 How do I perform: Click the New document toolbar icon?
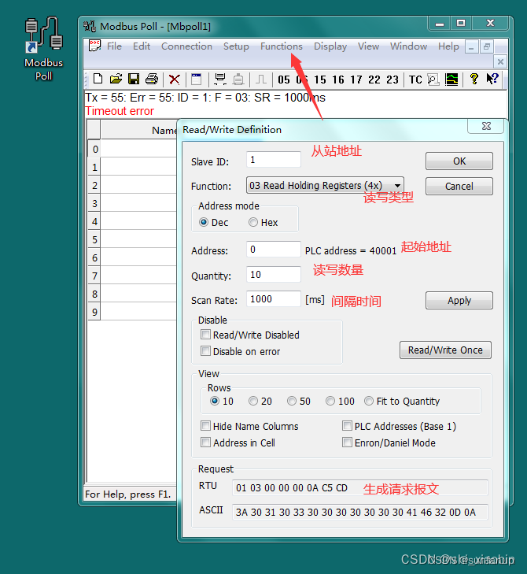tap(98, 79)
